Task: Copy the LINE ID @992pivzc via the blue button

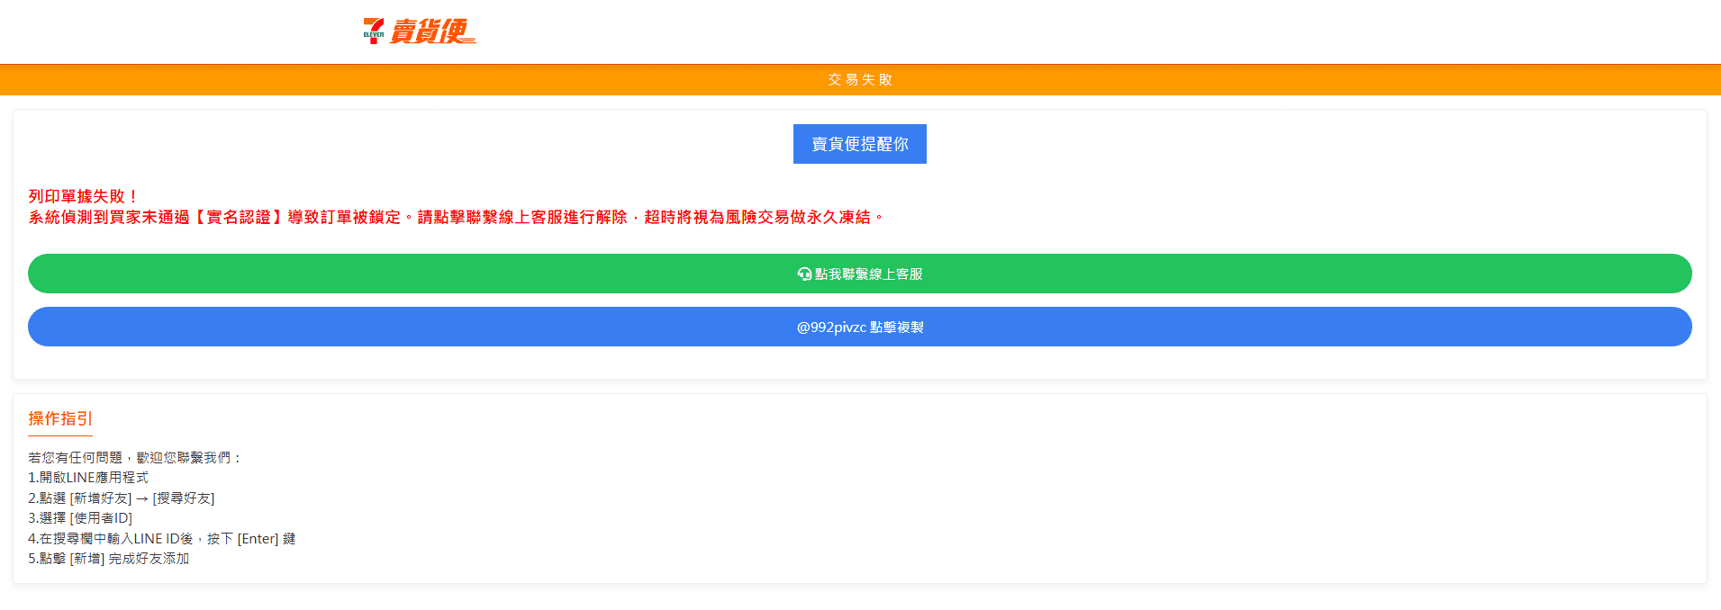Action: pos(859,327)
